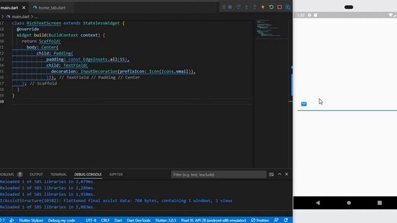
Task: Pause the debug session
Action: click(230, 7)
